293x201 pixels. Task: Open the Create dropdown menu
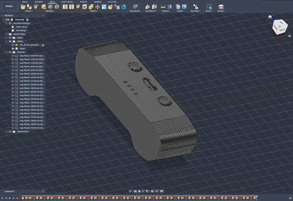29,11
